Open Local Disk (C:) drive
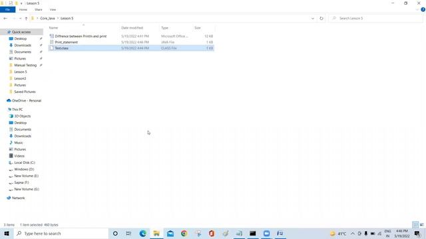Screen dimensions: 426x239 pyautogui.click(x=25, y=163)
